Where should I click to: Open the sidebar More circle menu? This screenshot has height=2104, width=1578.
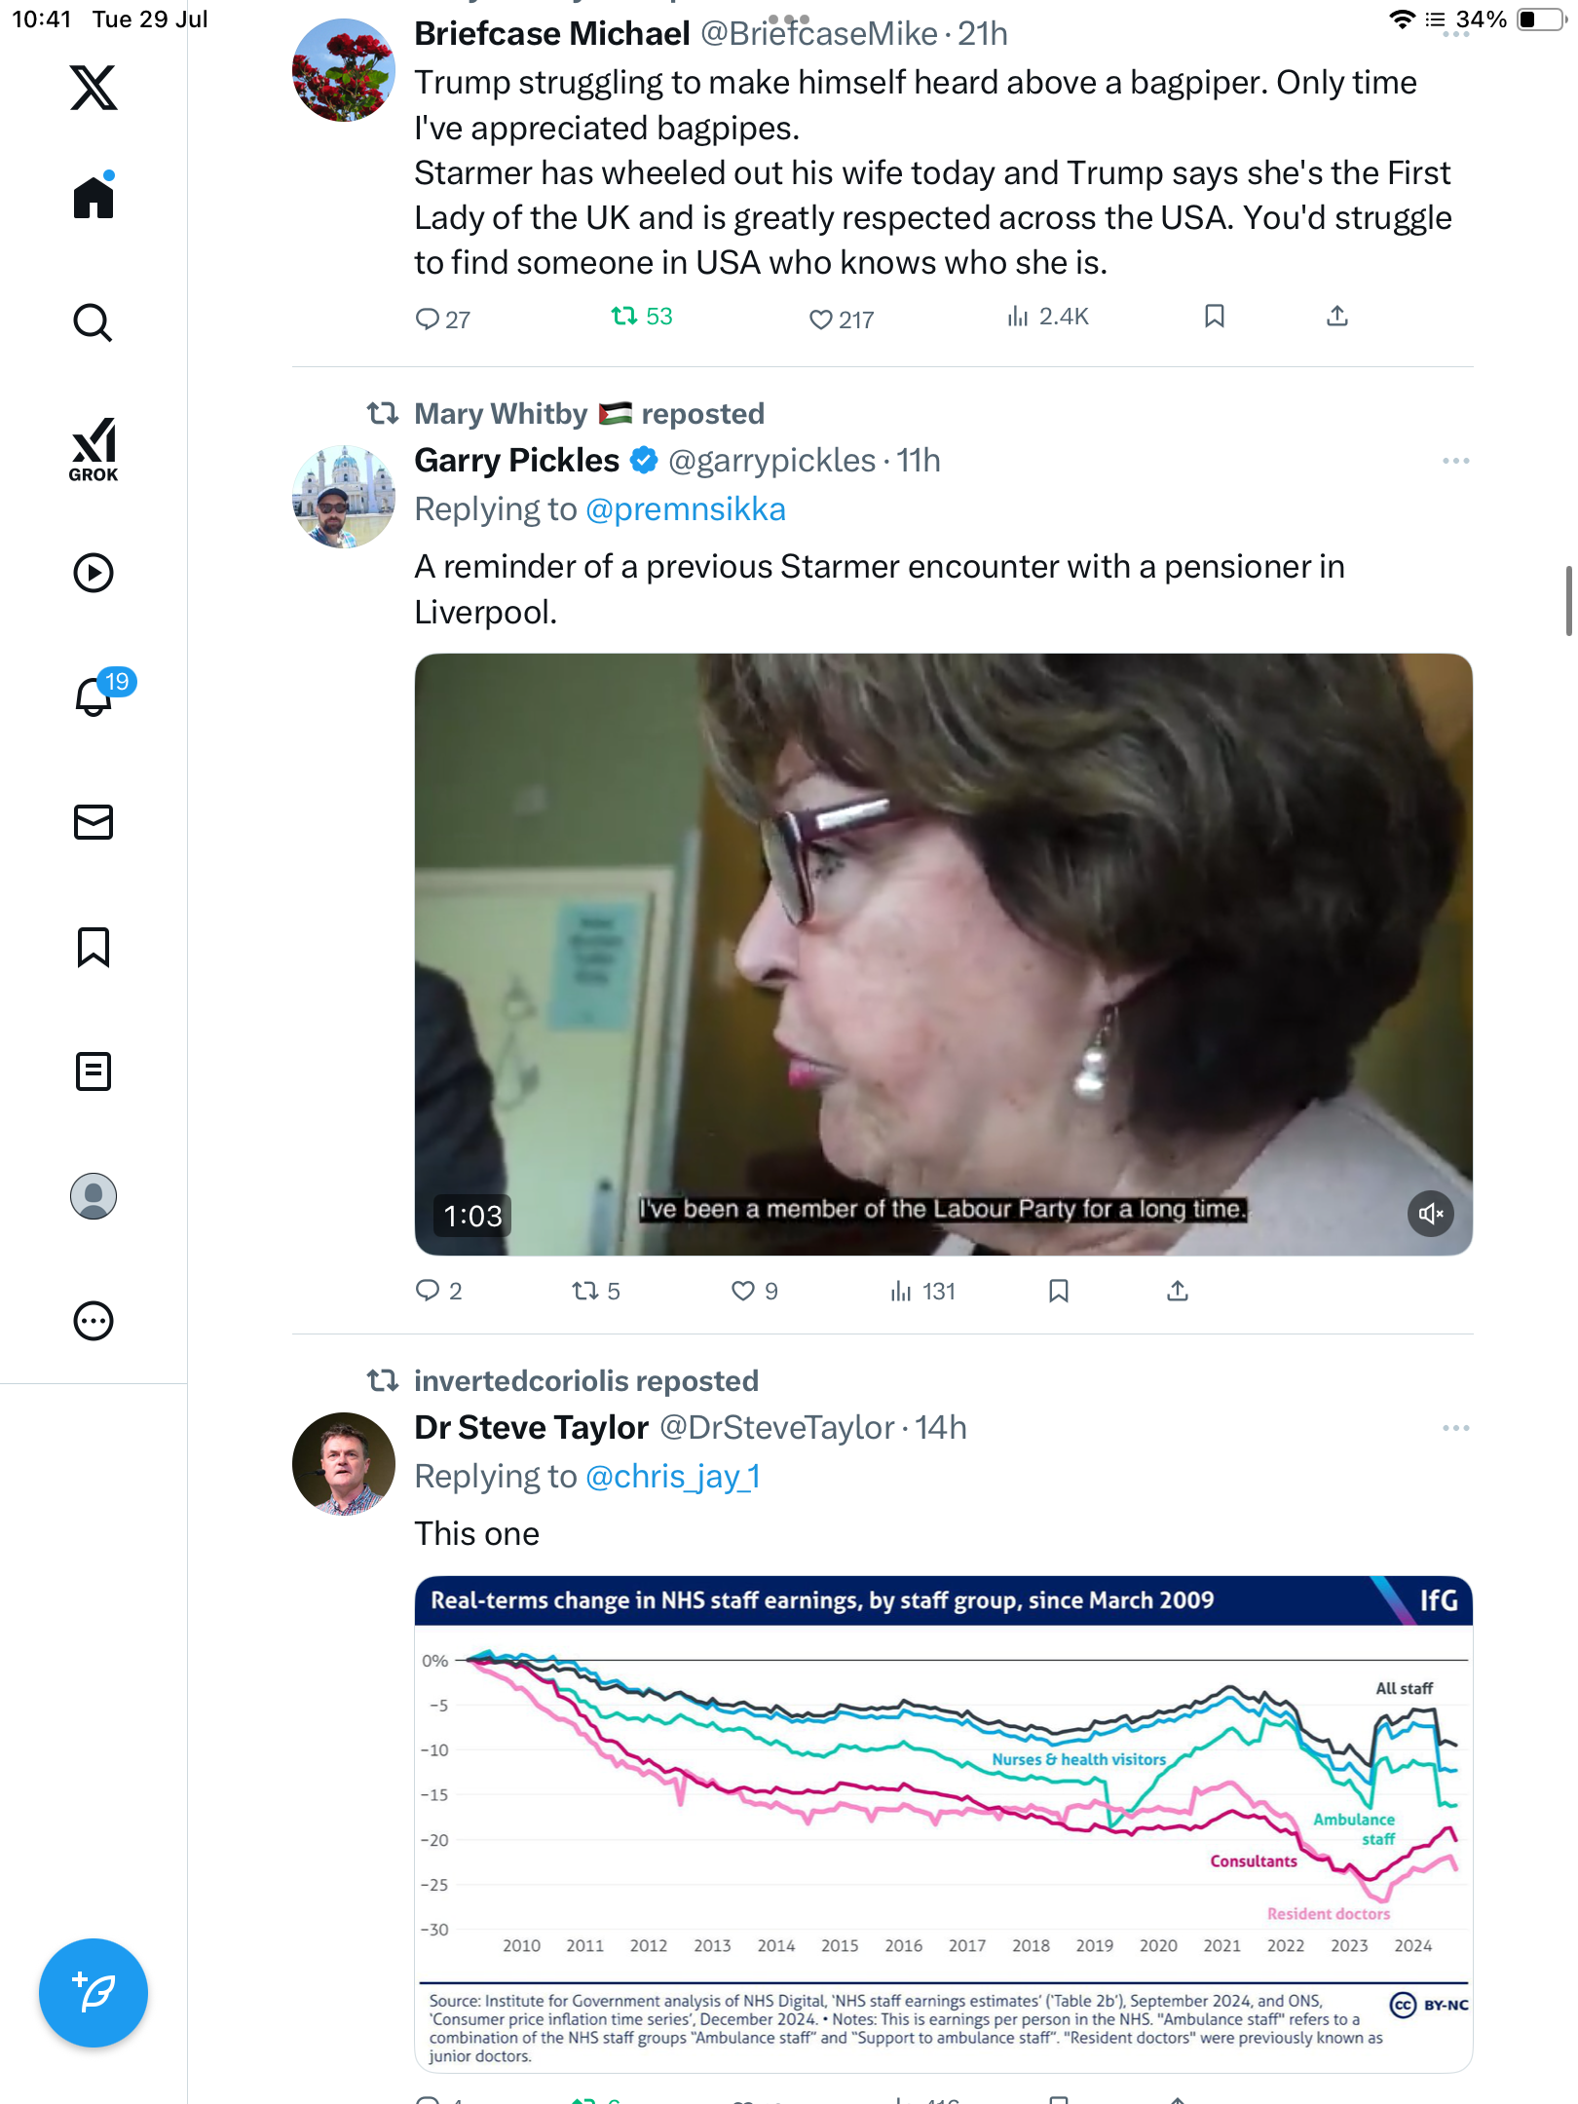94,1321
